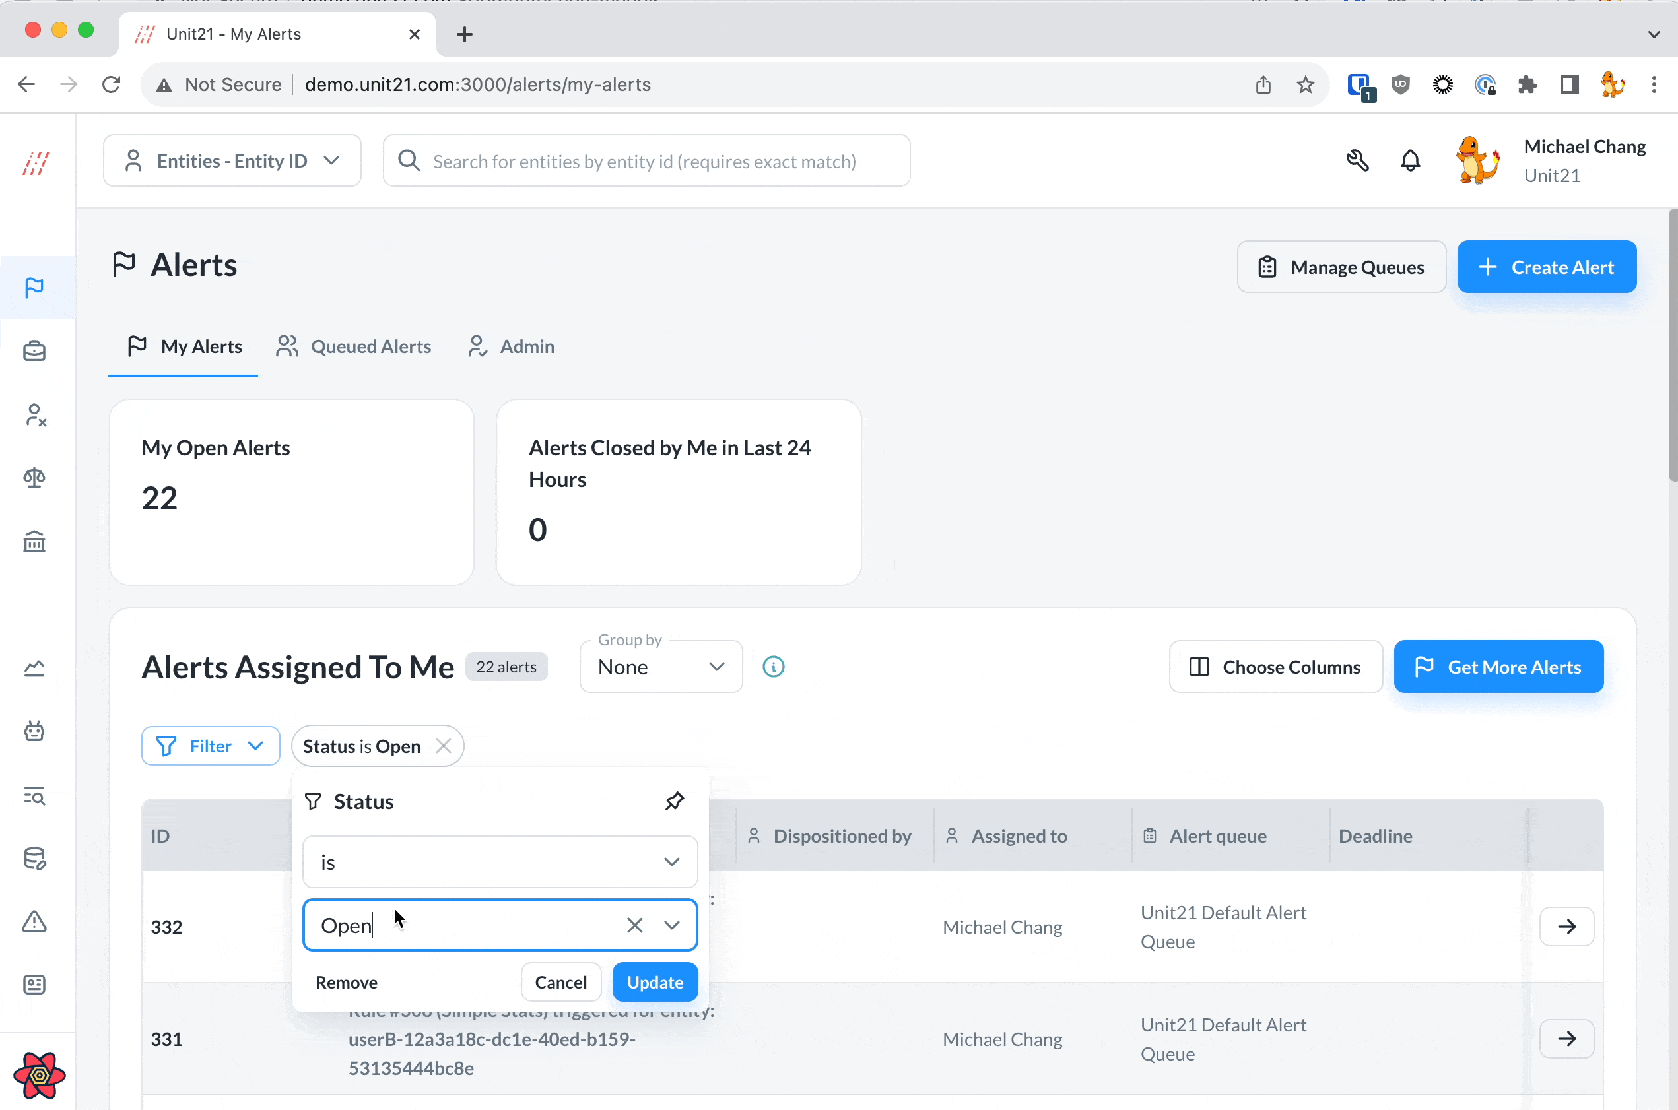This screenshot has height=1110, width=1678.
Task: Open the briefcase cases icon in sidebar
Action: point(34,351)
